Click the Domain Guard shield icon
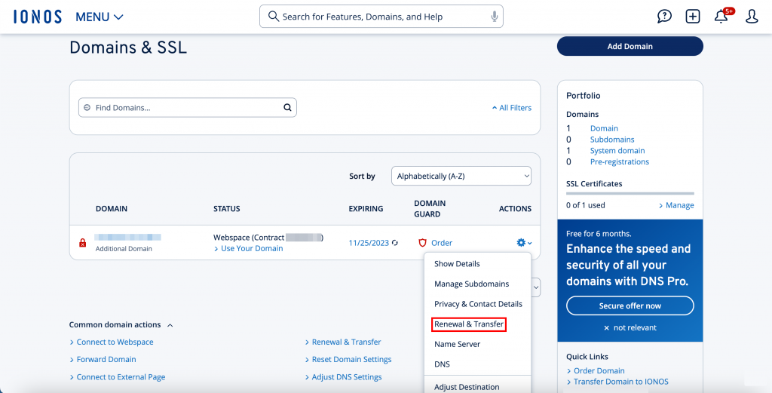This screenshot has height=393, width=772. (422, 243)
